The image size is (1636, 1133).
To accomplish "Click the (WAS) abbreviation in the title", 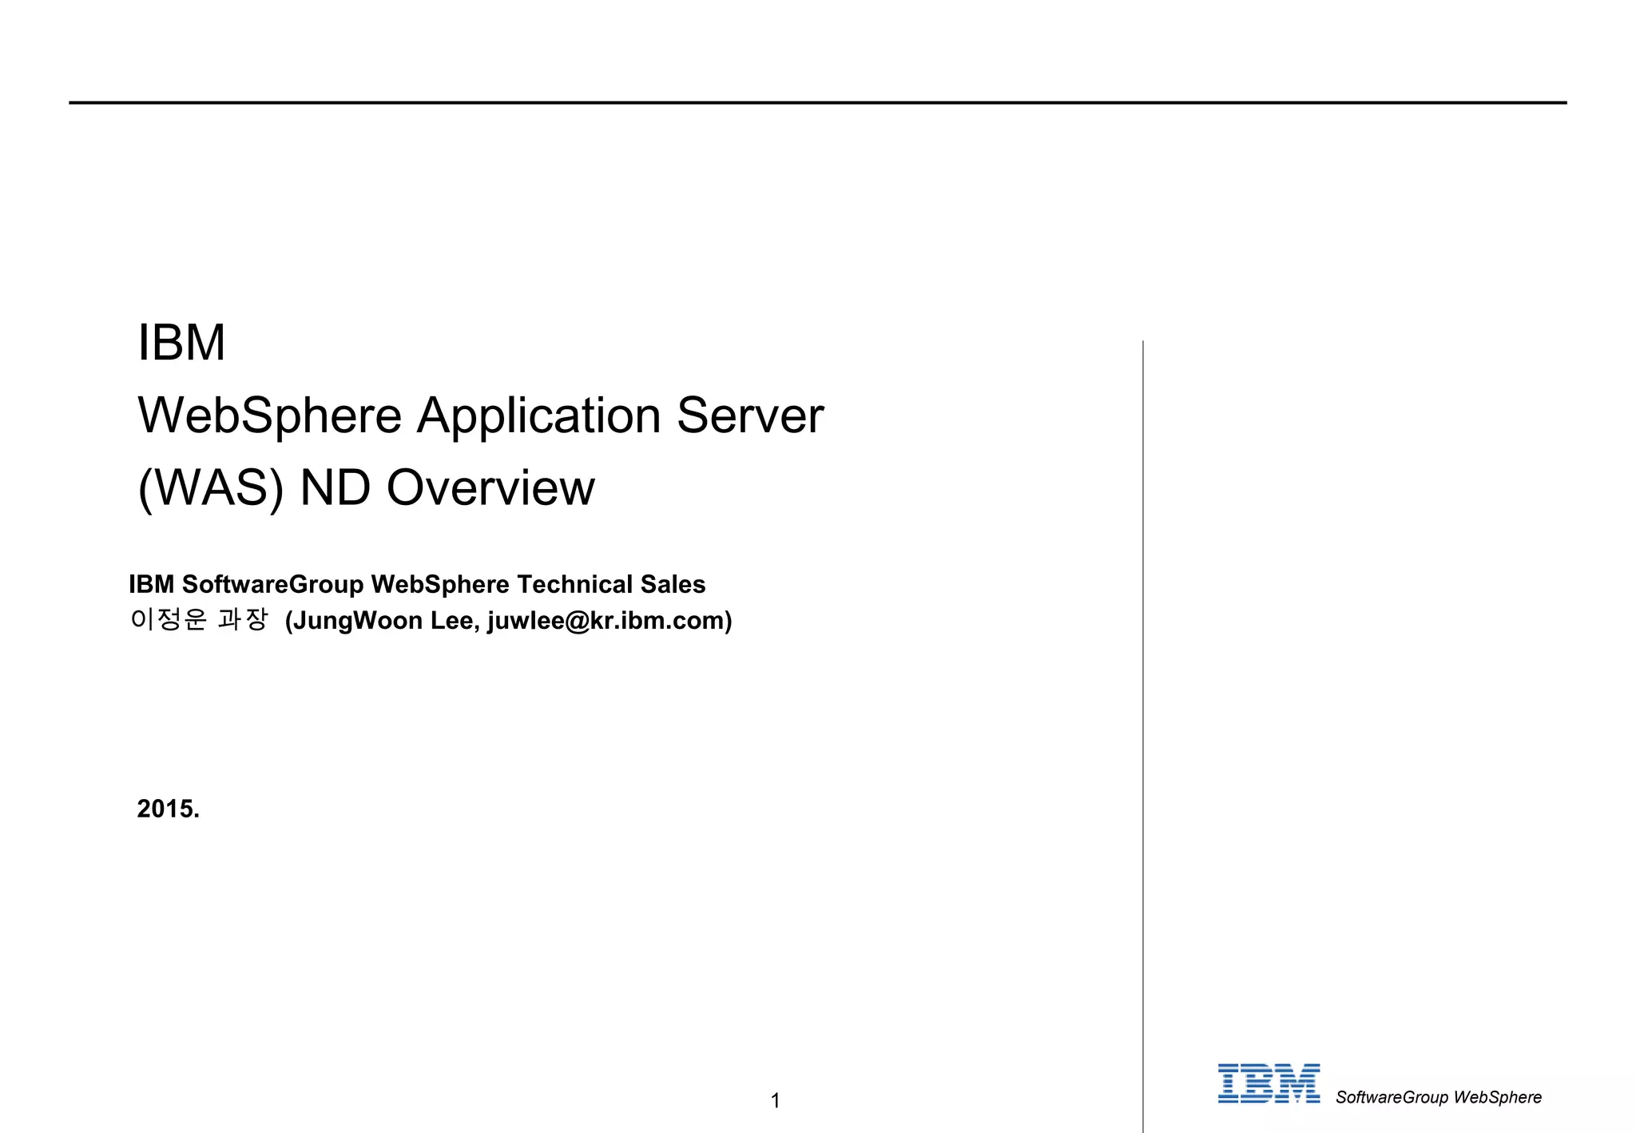I will point(211,488).
